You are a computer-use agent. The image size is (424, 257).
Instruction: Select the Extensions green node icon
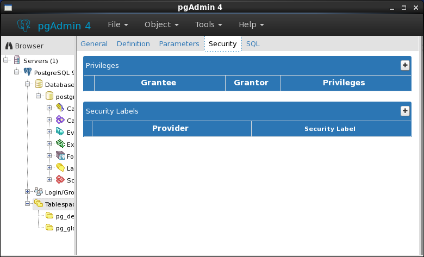[60, 144]
